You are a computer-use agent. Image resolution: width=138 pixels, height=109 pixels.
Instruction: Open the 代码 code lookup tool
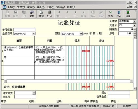(119, 14)
